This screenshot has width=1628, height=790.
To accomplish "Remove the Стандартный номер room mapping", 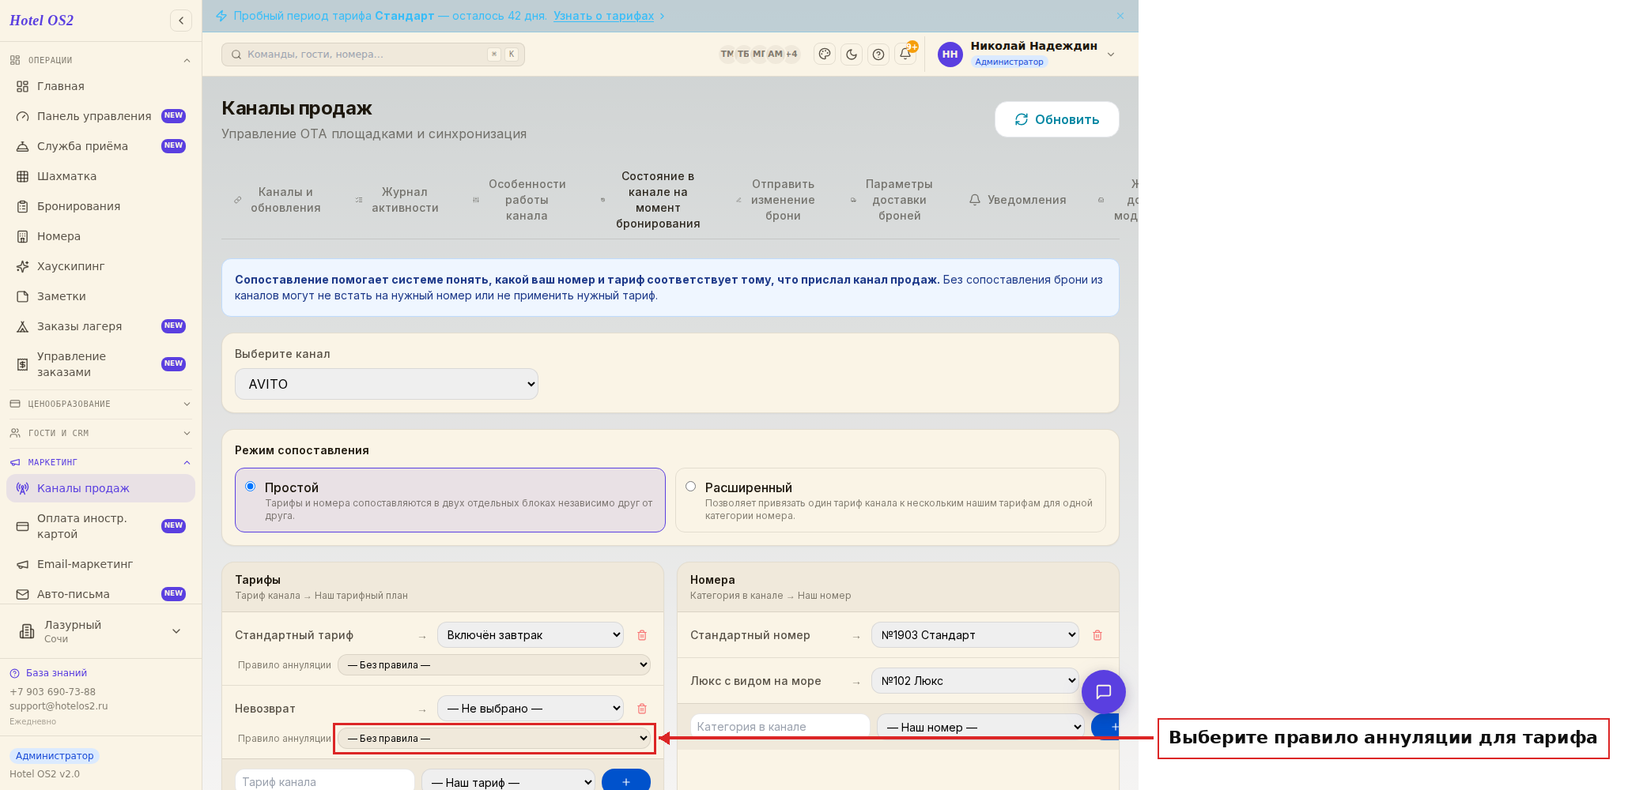I will [1097, 635].
